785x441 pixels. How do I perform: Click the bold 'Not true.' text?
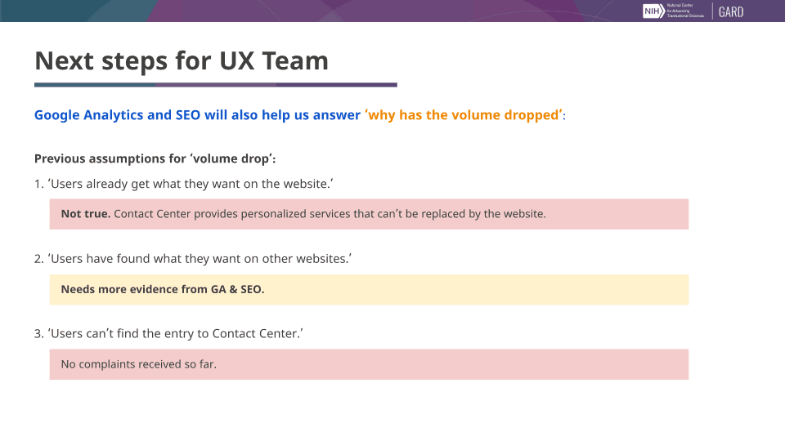coord(86,214)
